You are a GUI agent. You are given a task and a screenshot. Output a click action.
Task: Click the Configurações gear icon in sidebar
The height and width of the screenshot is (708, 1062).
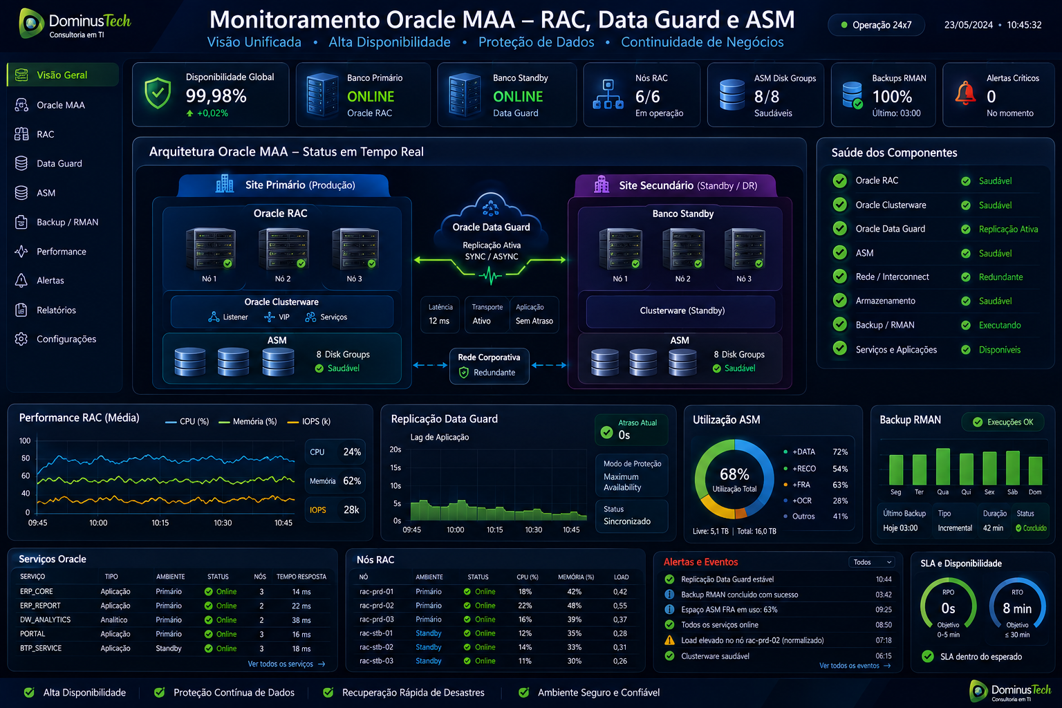21,339
